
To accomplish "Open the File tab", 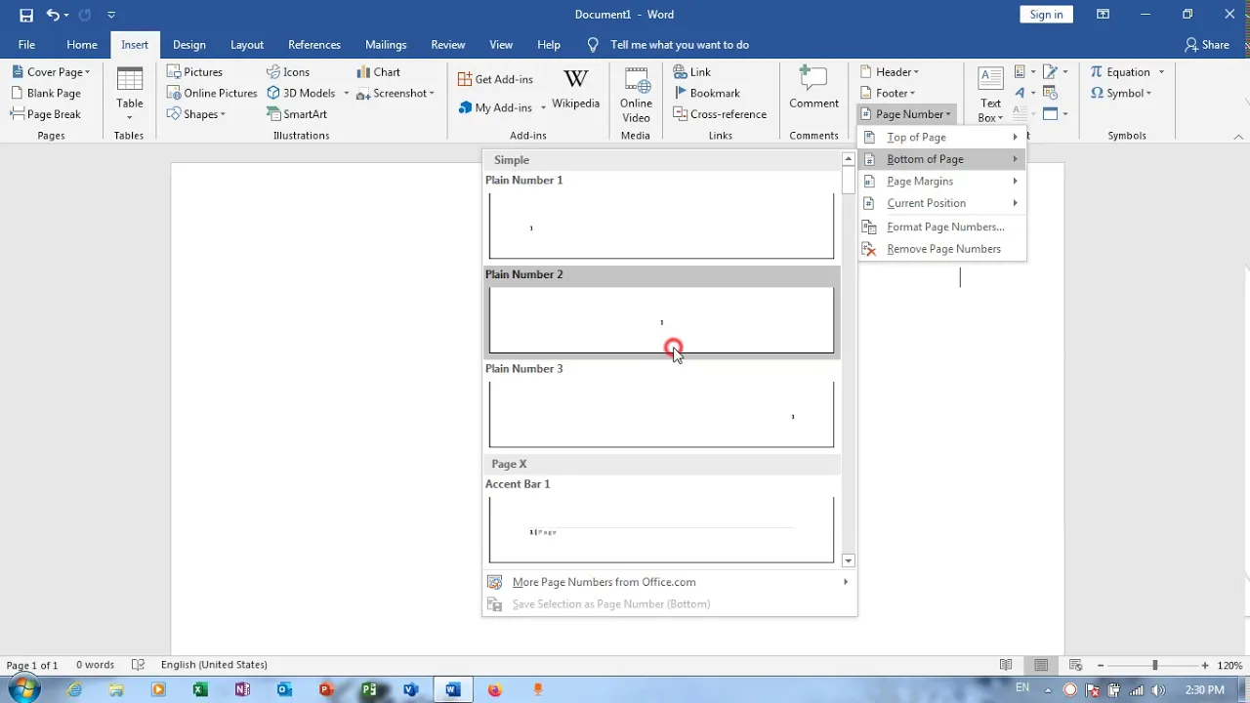I will pyautogui.click(x=26, y=45).
